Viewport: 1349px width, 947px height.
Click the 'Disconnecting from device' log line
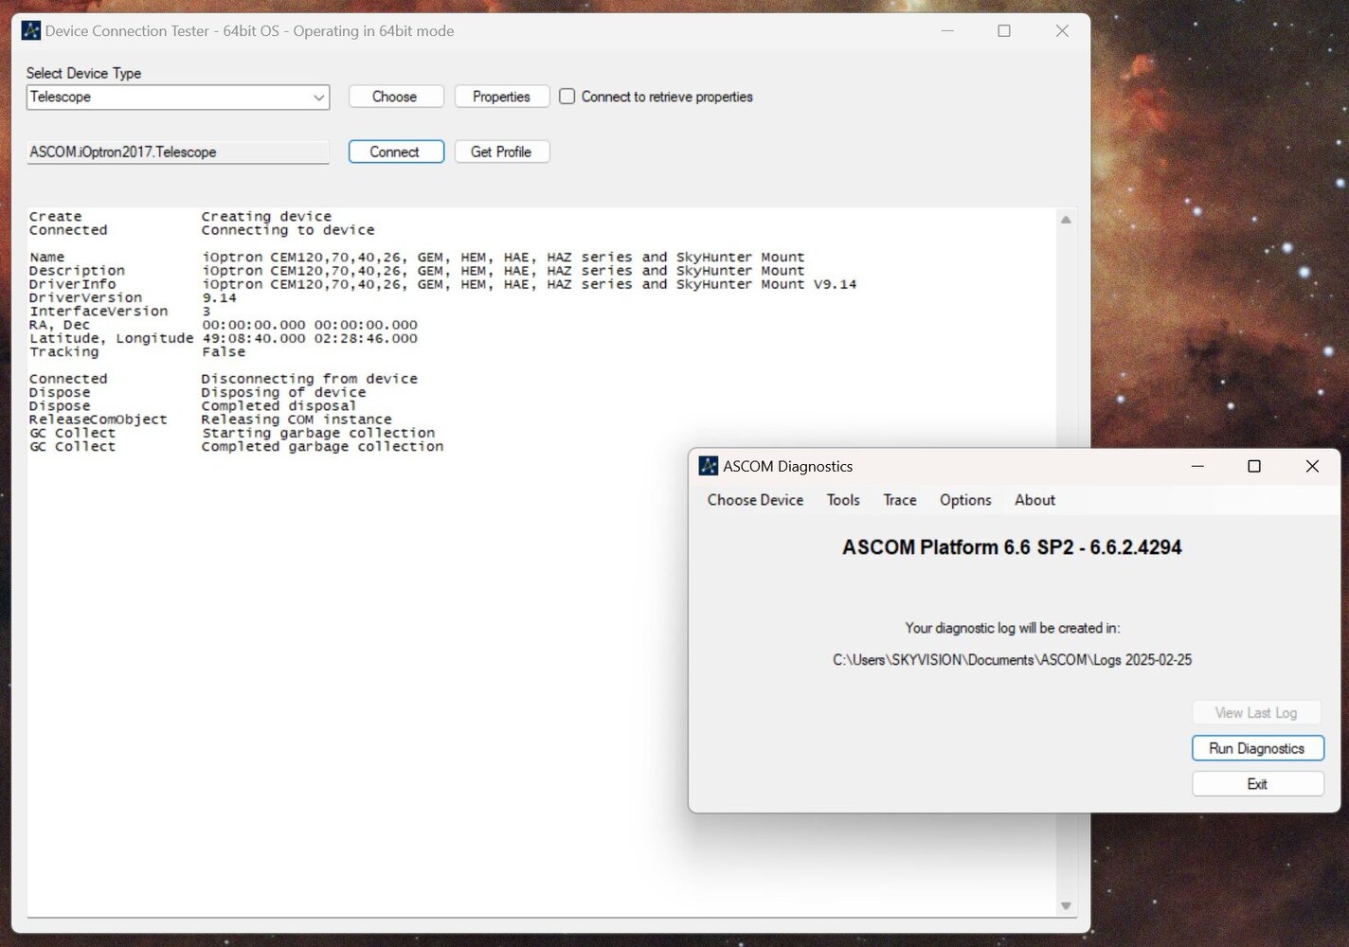pos(224,379)
